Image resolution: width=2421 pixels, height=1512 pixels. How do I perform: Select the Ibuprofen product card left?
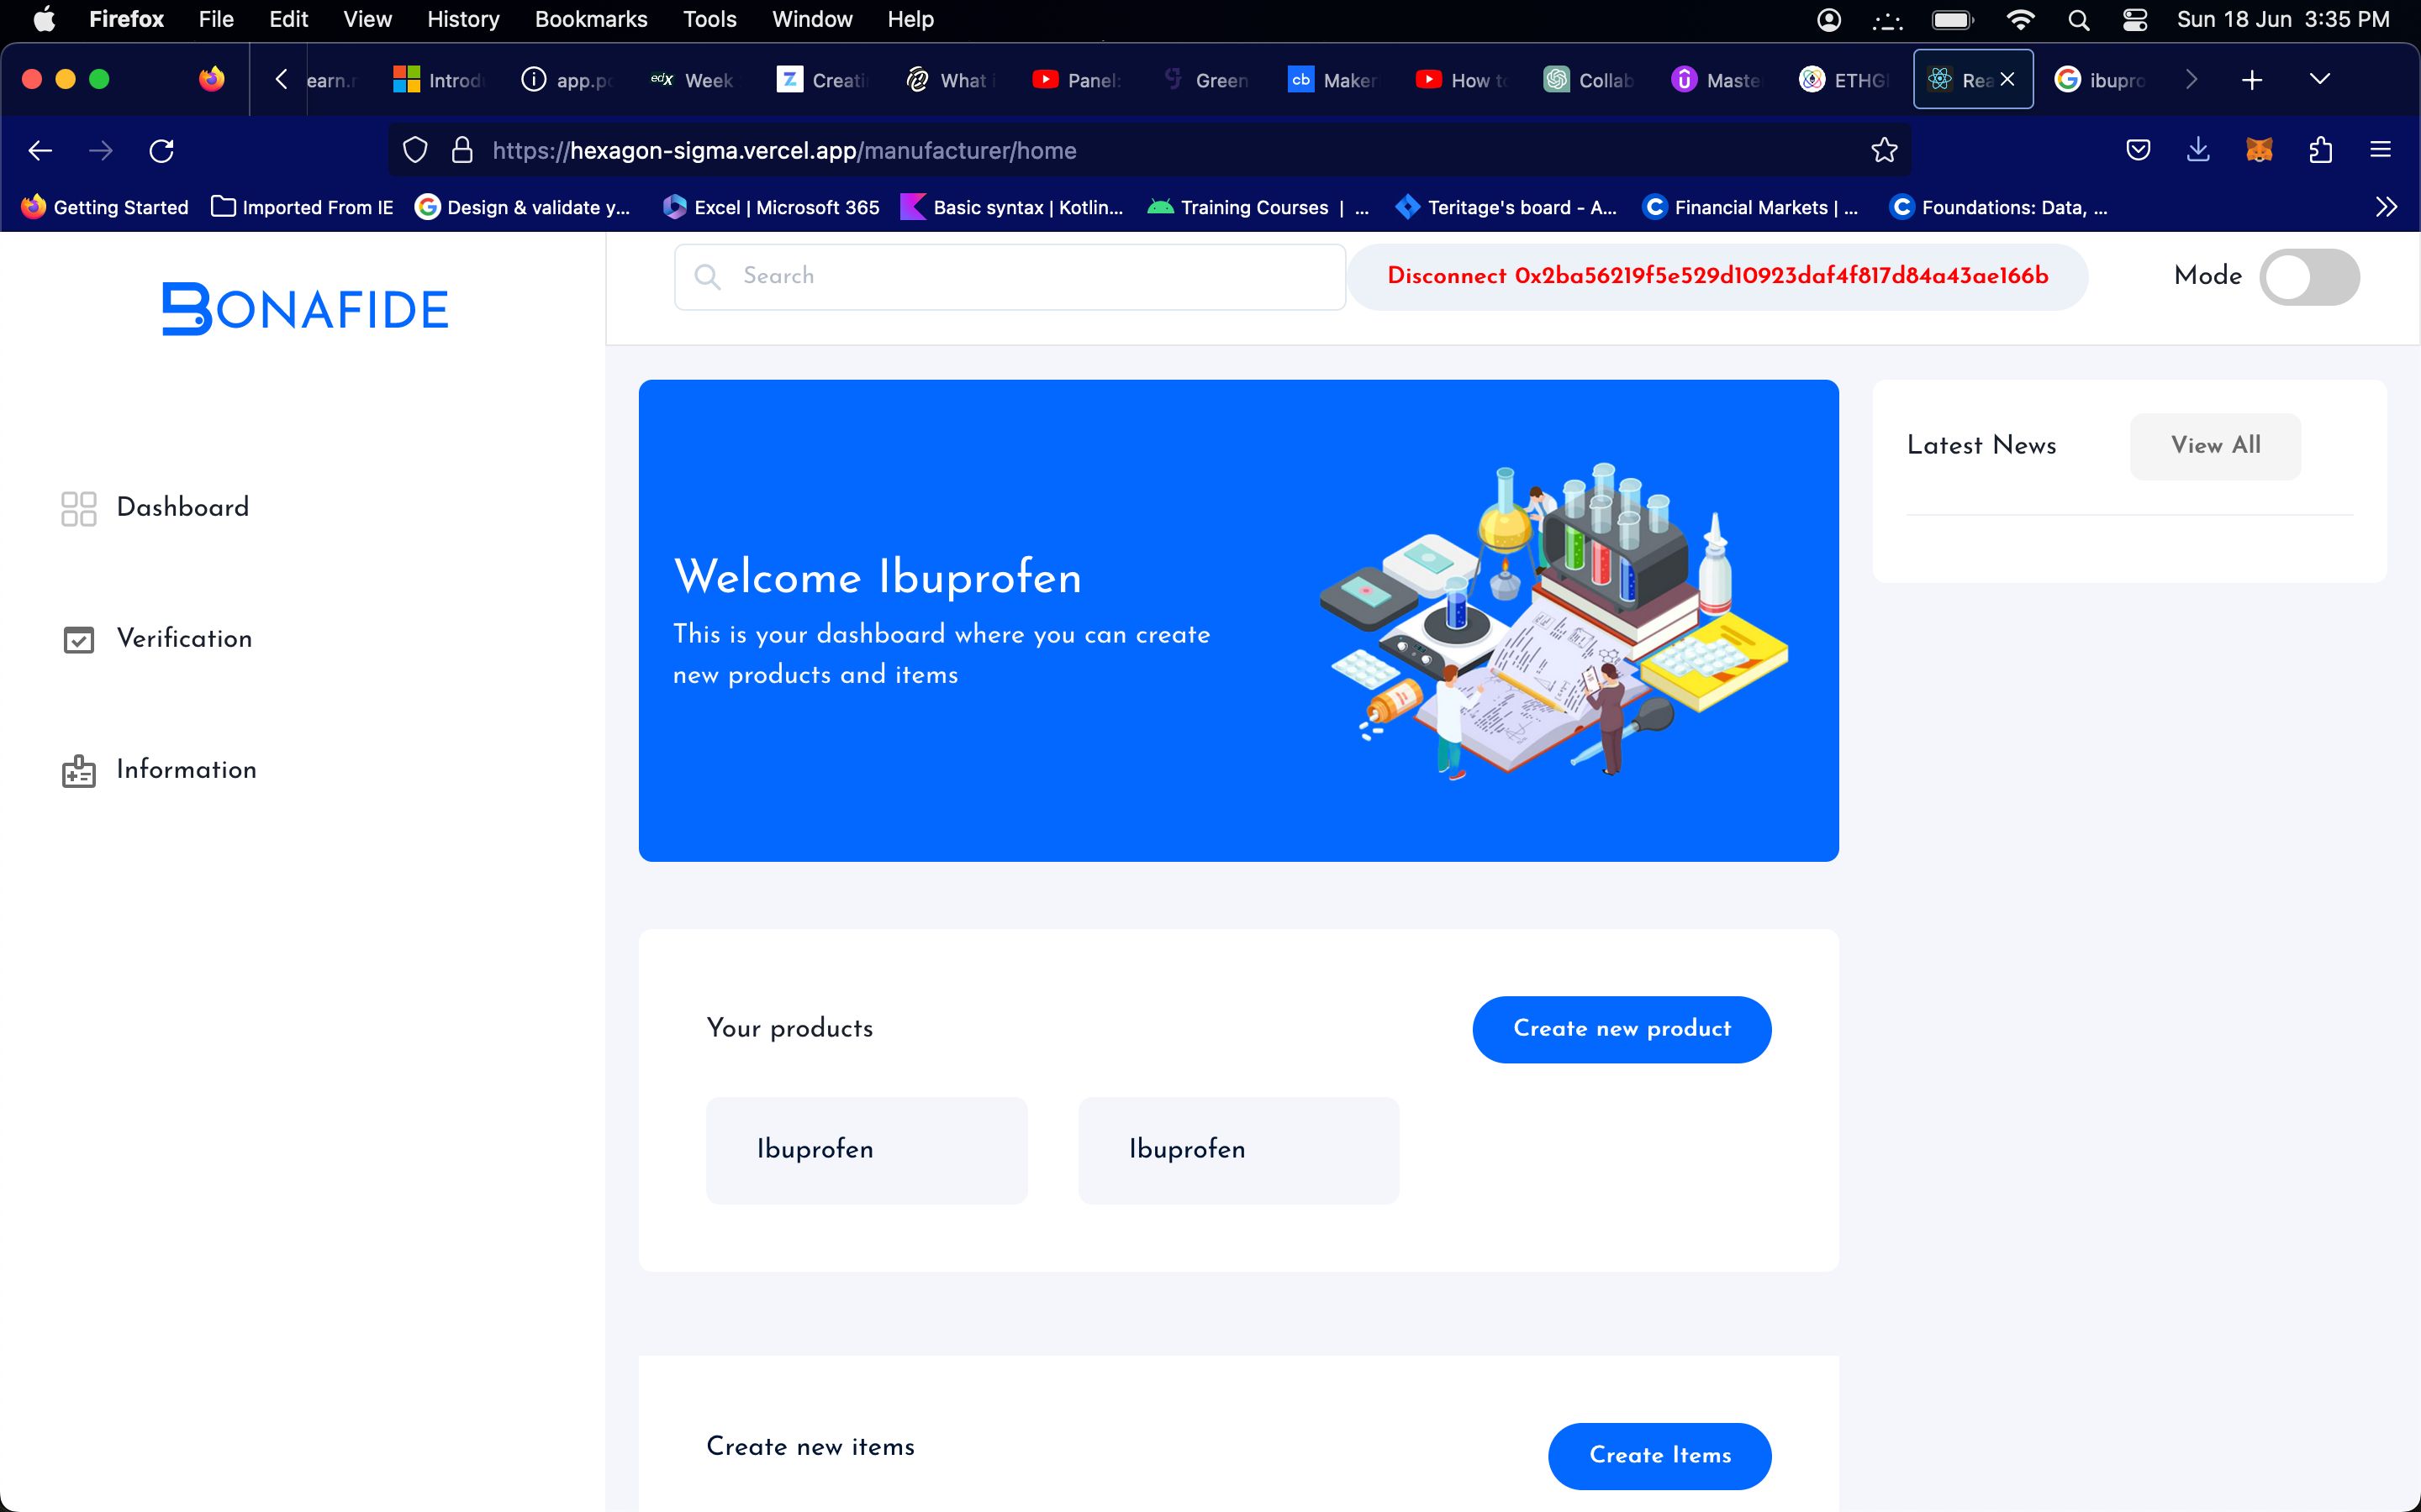tap(866, 1150)
